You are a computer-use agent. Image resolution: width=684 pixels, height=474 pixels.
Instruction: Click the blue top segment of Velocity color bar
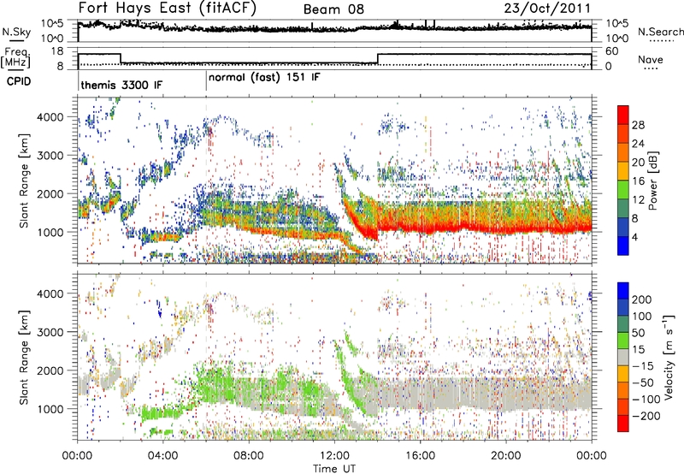click(623, 291)
